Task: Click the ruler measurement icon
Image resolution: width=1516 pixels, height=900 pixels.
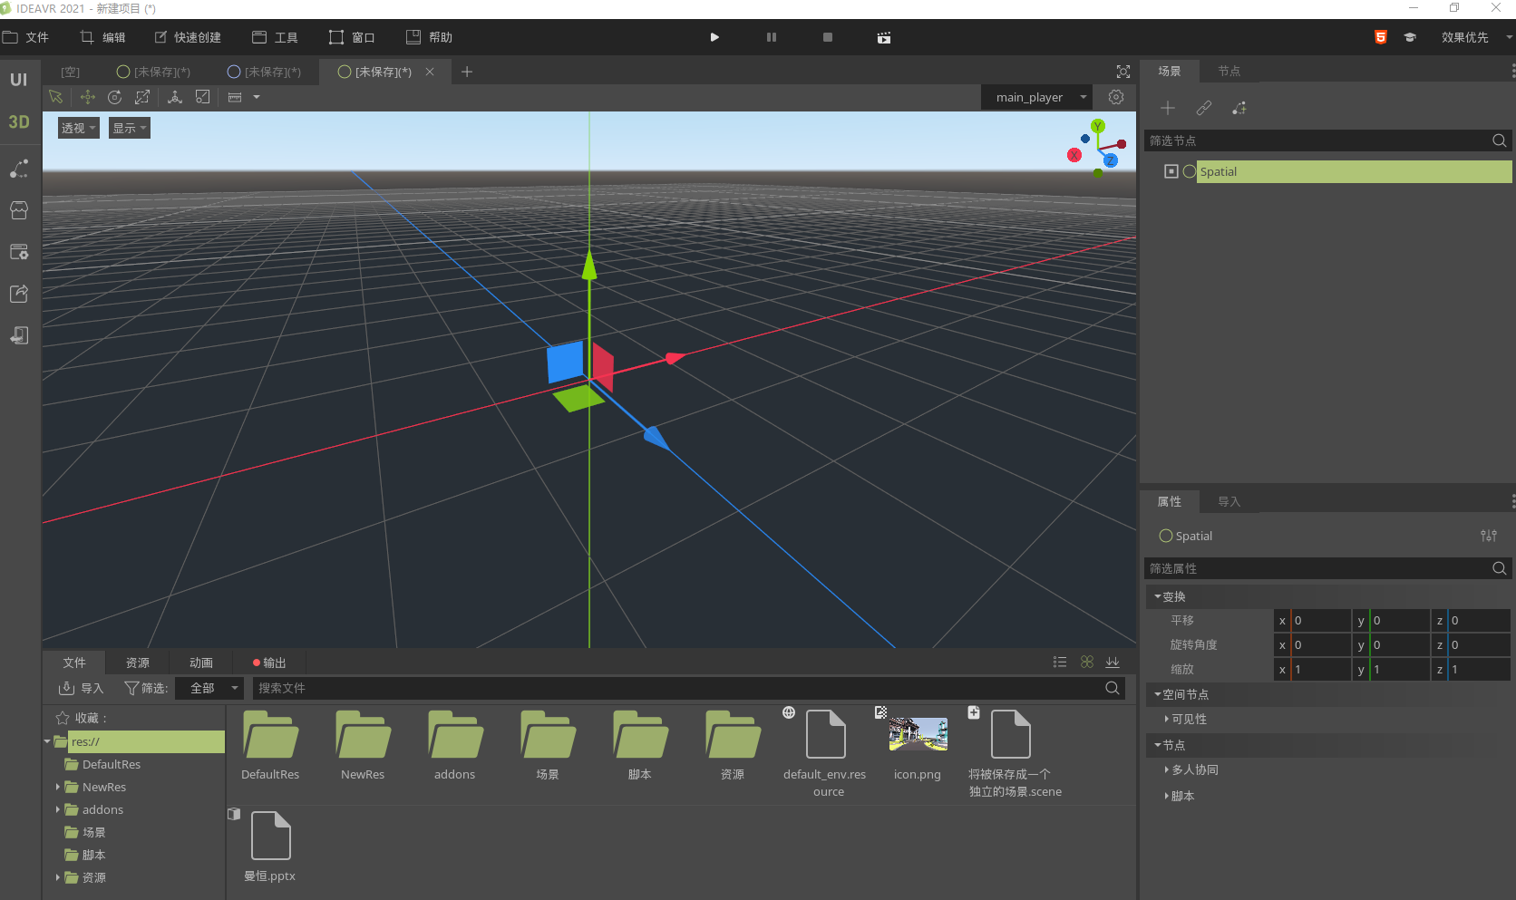Action: pos(235,97)
